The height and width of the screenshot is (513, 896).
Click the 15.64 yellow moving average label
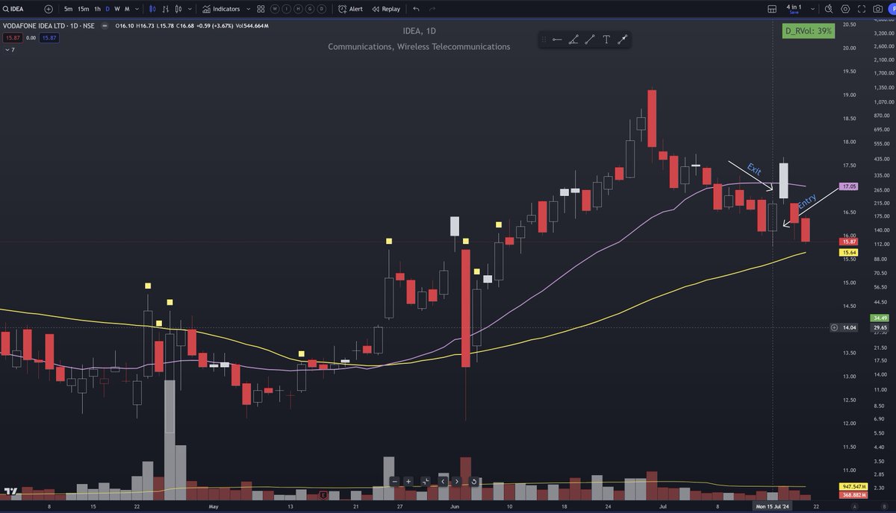click(847, 253)
